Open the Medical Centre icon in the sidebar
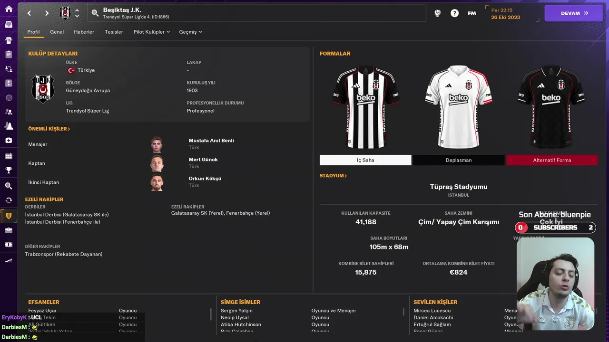The width and height of the screenshot is (609, 342). point(9,140)
